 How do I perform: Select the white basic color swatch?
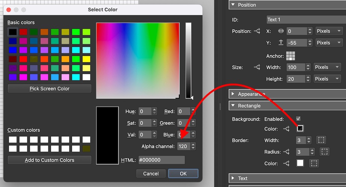pyautogui.click(x=86, y=77)
